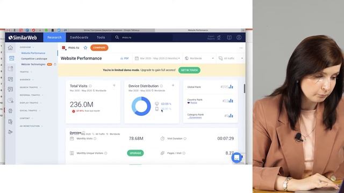The image size is (344, 193).
Task: Expand the Search Traffic sidebar section
Action: coord(30,87)
